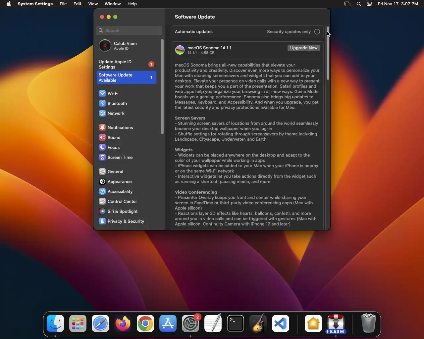This screenshot has height=339, width=424.
Task: Launch GarageBand from the Dock
Action: click(x=258, y=323)
